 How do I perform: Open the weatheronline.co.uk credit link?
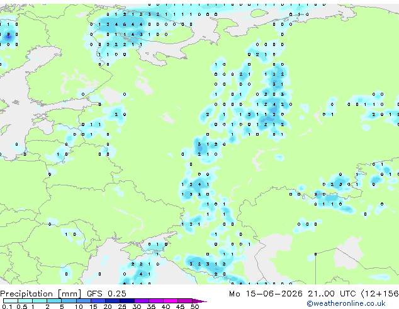pyautogui.click(x=346, y=303)
